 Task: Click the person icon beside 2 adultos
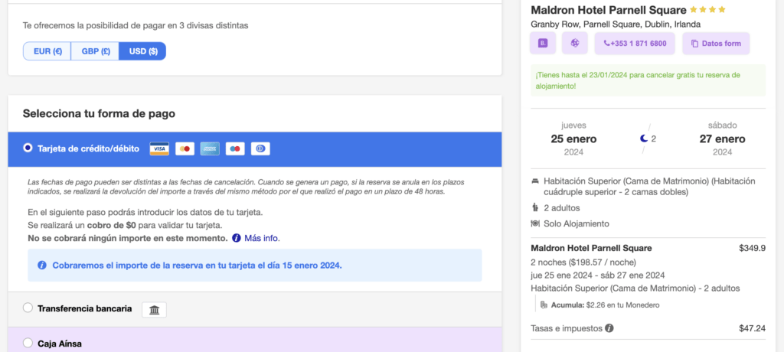pos(535,207)
